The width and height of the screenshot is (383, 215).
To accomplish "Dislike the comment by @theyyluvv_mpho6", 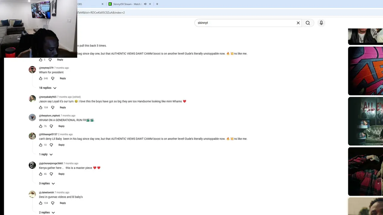I will click(51, 126).
